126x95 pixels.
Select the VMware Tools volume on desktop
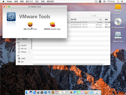click(x=118, y=35)
